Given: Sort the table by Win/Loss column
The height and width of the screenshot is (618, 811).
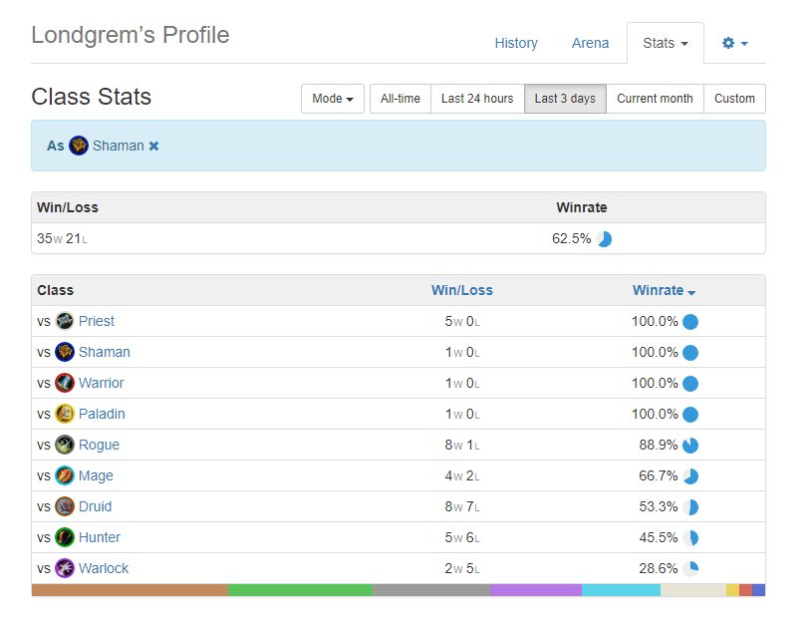Looking at the screenshot, I should [462, 290].
